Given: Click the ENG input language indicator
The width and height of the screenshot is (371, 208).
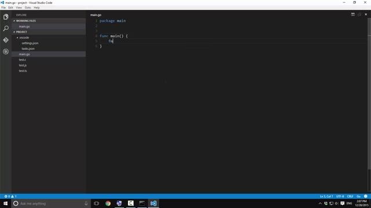Looking at the screenshot, I should [349, 203].
